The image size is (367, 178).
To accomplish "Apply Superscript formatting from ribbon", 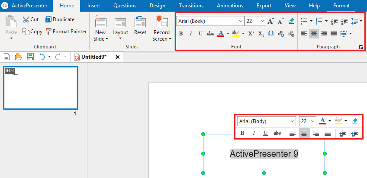I will [251, 34].
